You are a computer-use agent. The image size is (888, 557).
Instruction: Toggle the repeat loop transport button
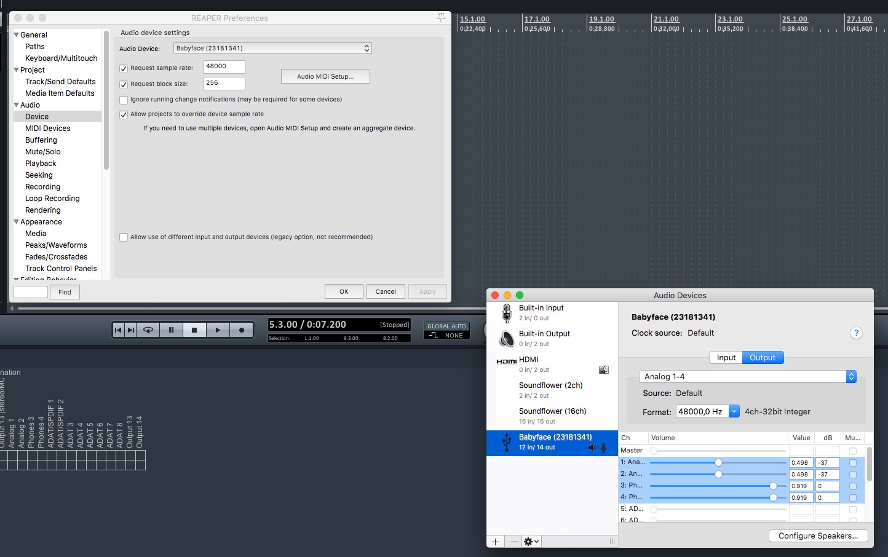(x=148, y=330)
